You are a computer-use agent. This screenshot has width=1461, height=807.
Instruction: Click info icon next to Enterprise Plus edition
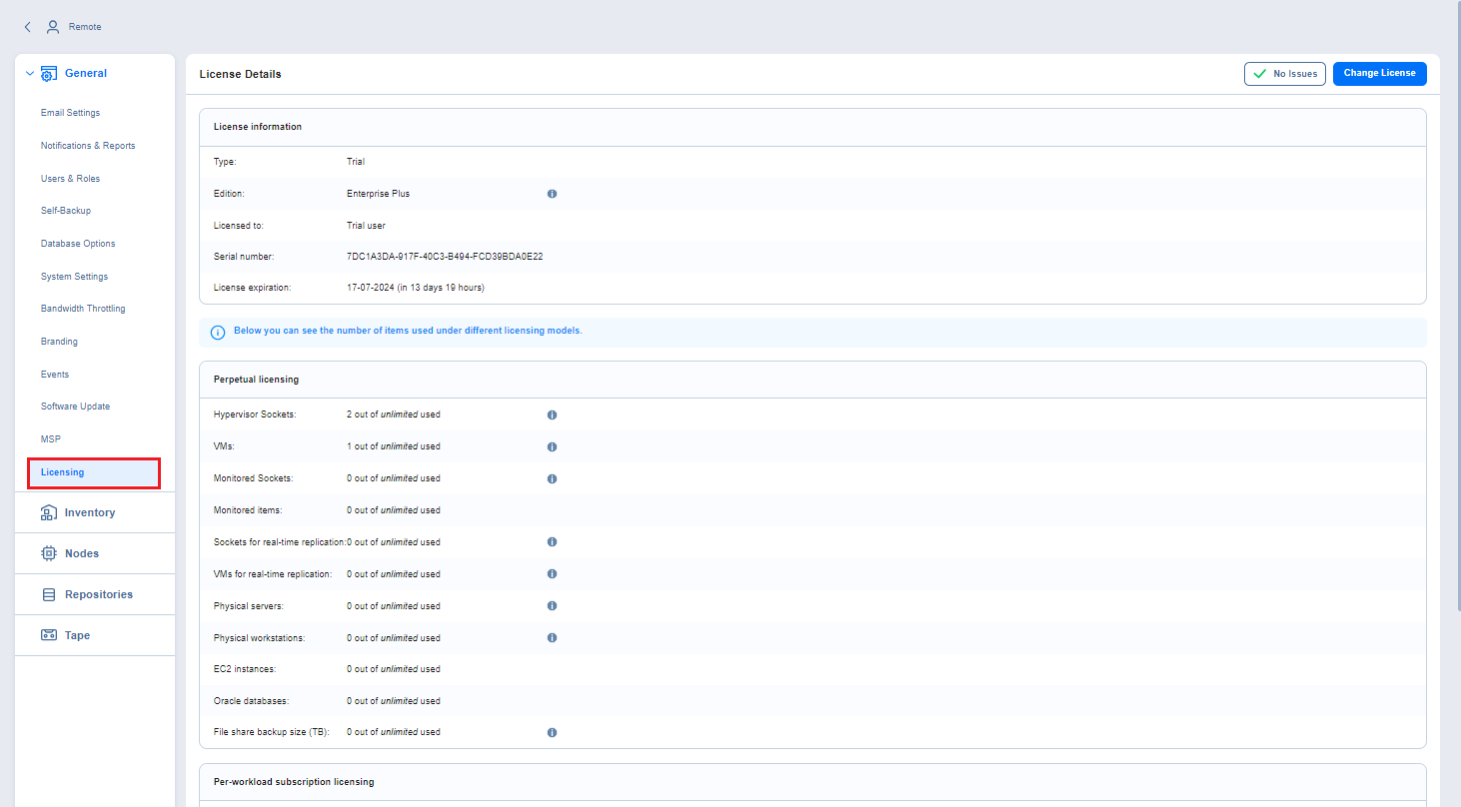pyautogui.click(x=552, y=194)
